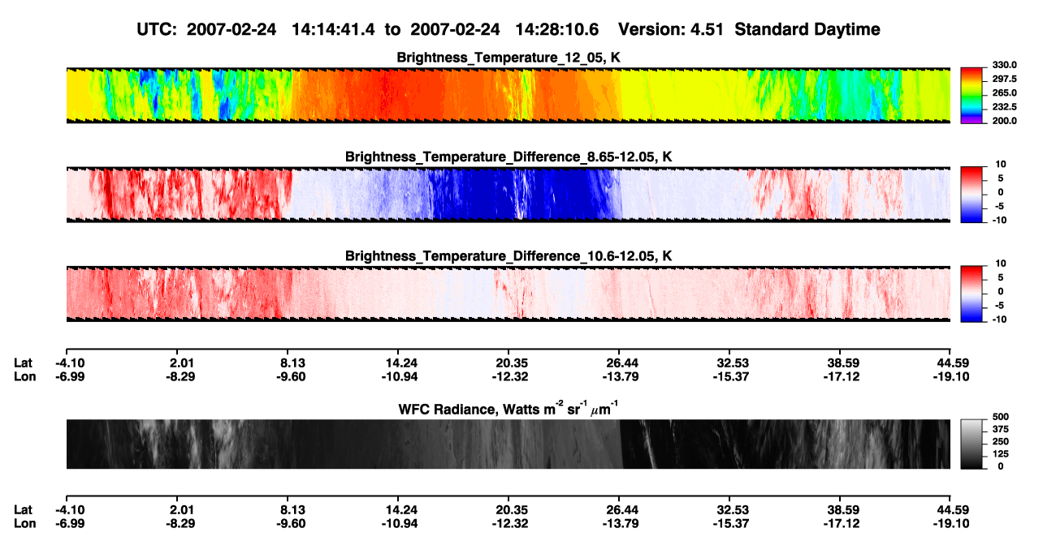Click longitude '-10.94' on the axis above the WFC panel
1056x541 pixels.
(x=397, y=377)
